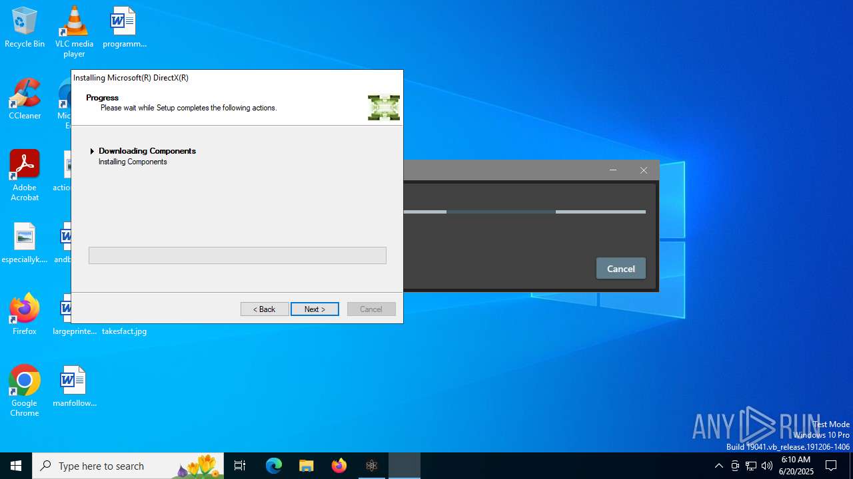Launch VLC media player shortcut
Screen dimensions: 853x479
(x=74, y=31)
